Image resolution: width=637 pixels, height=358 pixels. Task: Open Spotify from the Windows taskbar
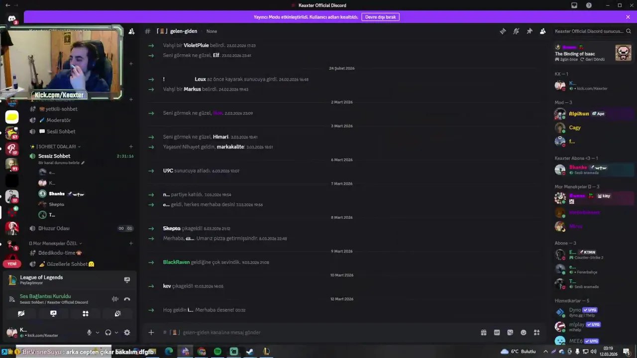(x=217, y=352)
